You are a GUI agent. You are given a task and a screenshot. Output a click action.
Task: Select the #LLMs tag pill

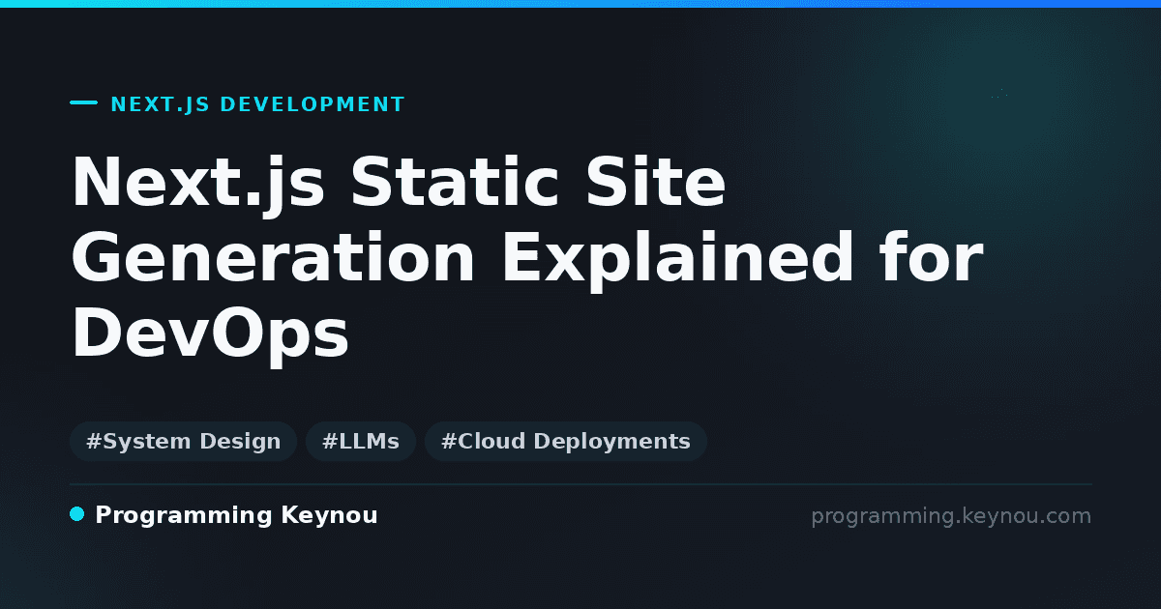click(x=361, y=442)
